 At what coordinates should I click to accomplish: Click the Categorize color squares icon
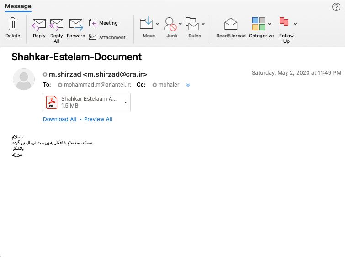(x=259, y=24)
